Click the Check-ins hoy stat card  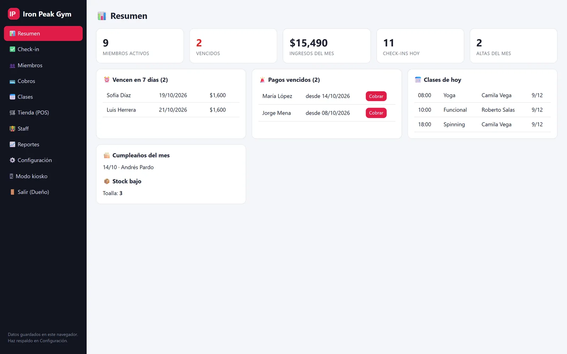click(420, 46)
